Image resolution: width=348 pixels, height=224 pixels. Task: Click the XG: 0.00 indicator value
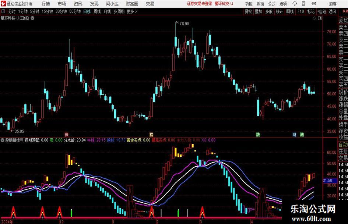coord(208,140)
